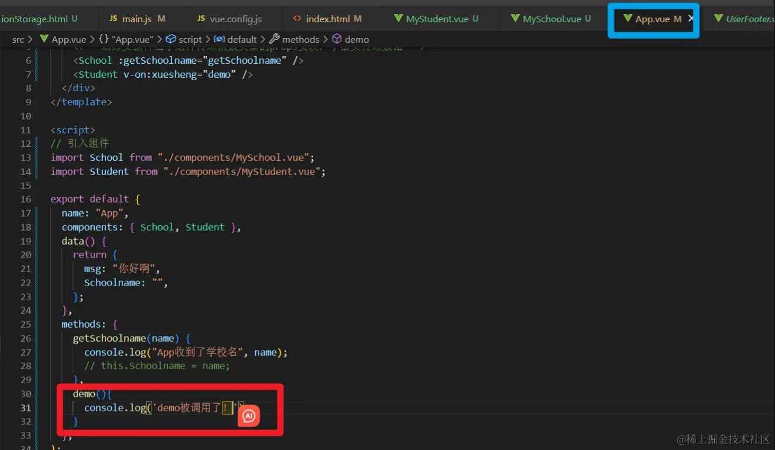Click the data() { line
The image size is (775, 450).
coord(84,241)
